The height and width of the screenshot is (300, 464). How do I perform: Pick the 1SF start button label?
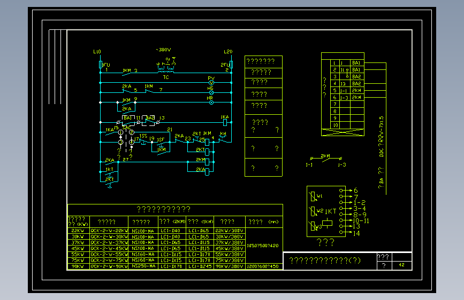(161, 139)
